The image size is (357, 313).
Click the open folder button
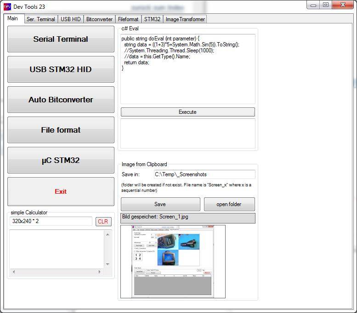(x=229, y=204)
